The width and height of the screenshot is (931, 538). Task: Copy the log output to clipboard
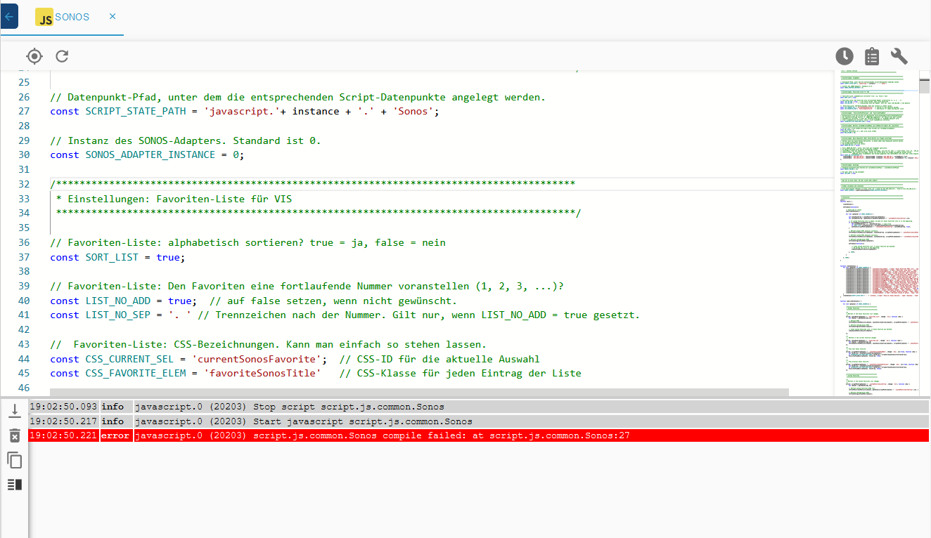coord(14,460)
